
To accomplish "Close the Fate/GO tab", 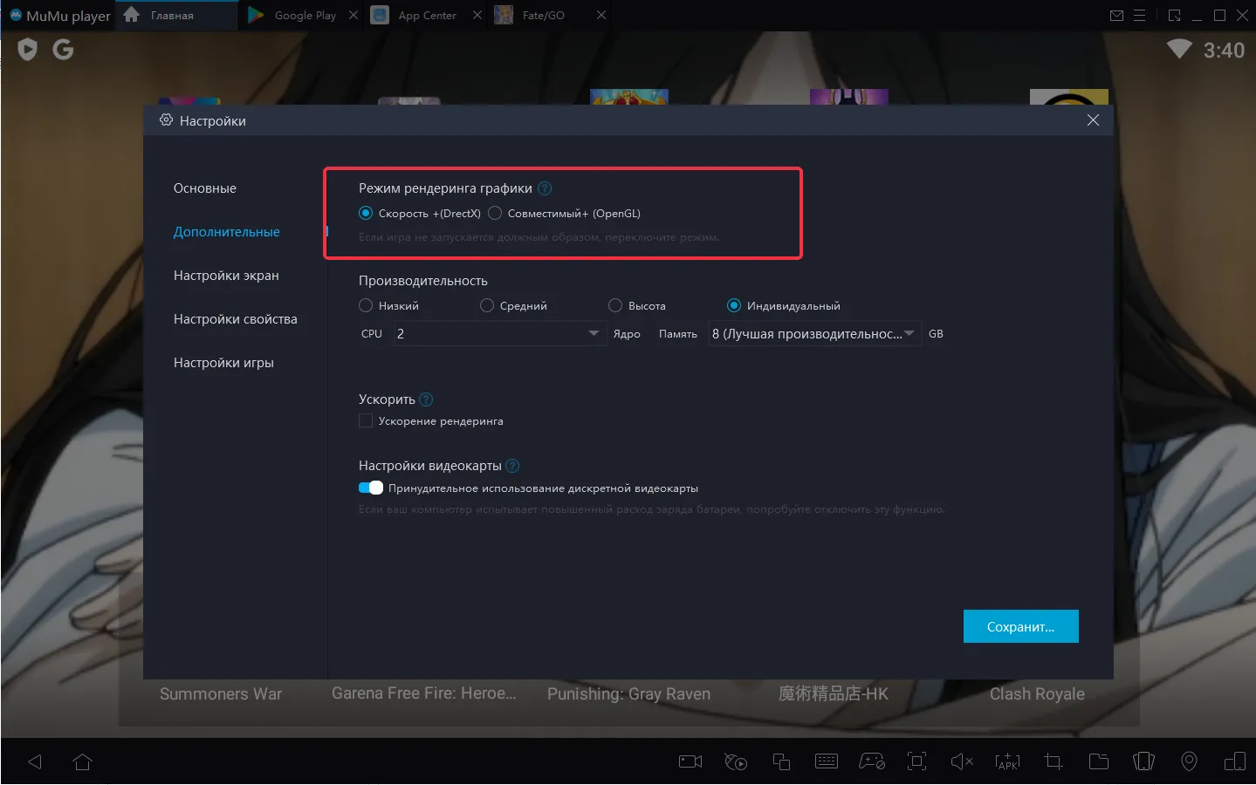I will (601, 15).
